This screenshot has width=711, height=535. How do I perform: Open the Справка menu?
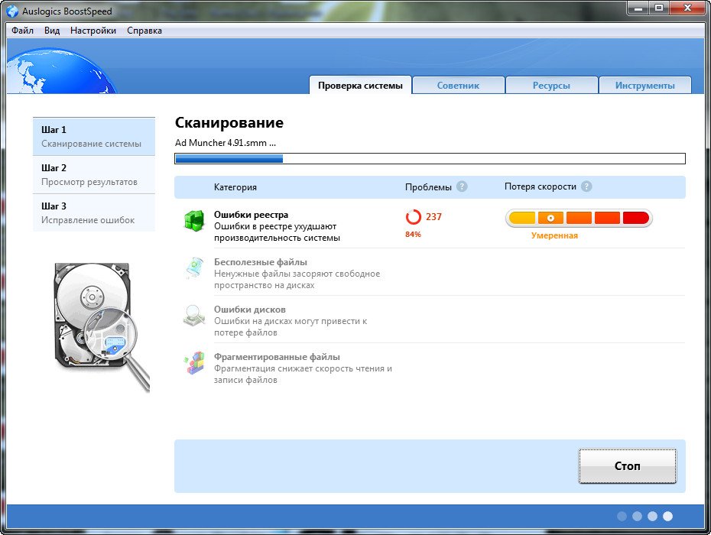pyautogui.click(x=144, y=31)
